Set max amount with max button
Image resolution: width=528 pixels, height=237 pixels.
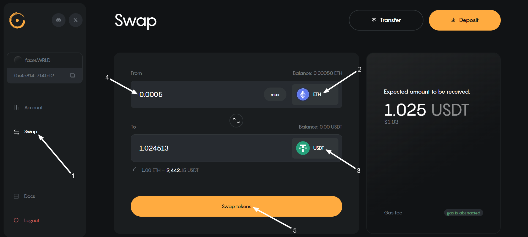275,94
